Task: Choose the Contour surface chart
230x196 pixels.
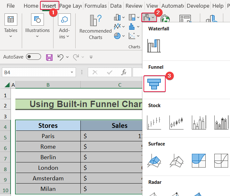Action: tap(198, 161)
